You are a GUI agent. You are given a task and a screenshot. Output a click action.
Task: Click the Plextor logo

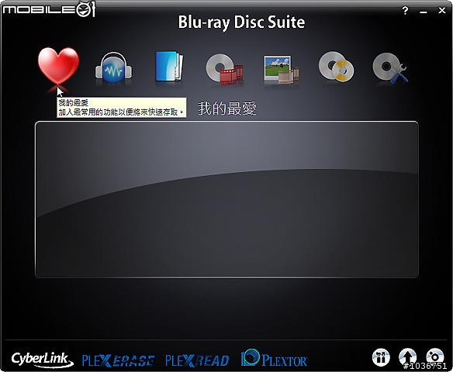point(274,358)
